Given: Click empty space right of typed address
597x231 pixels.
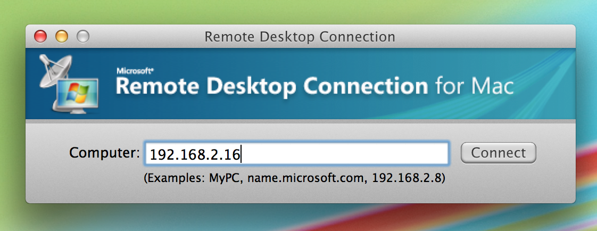Looking at the screenshot, I should (346, 154).
